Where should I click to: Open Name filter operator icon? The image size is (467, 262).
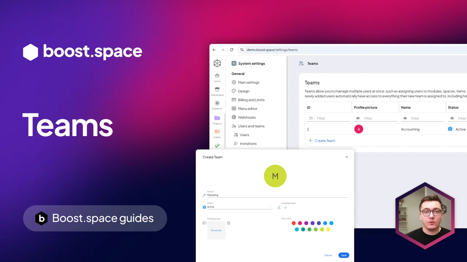coord(405,118)
